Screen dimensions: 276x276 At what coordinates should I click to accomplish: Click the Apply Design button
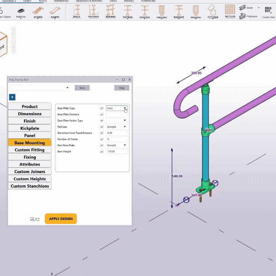tap(61, 219)
